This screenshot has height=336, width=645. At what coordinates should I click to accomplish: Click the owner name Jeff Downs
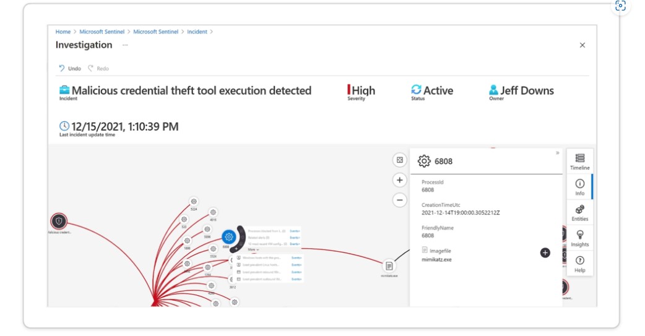[x=527, y=90]
